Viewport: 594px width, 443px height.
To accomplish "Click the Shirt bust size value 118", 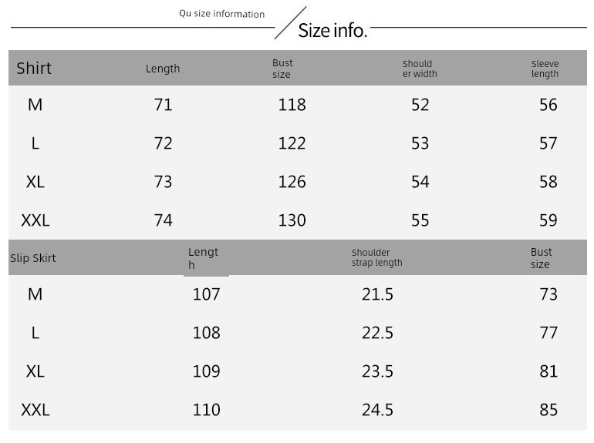I will coord(292,105).
